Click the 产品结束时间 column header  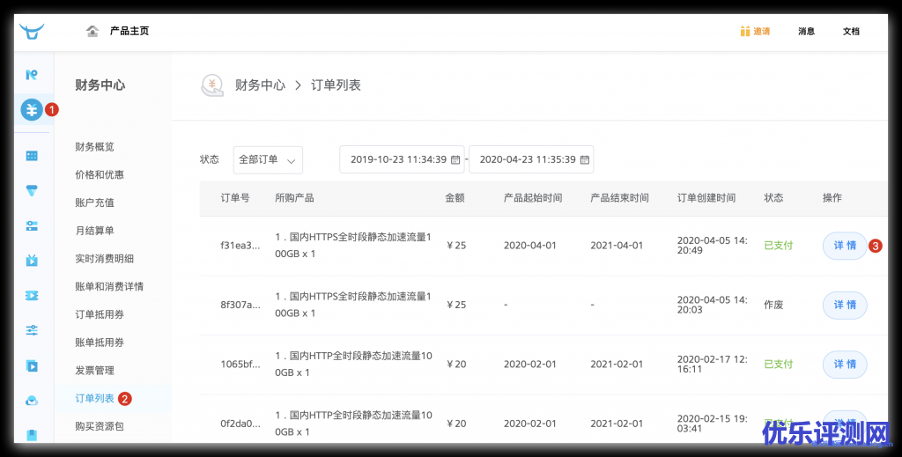[619, 198]
